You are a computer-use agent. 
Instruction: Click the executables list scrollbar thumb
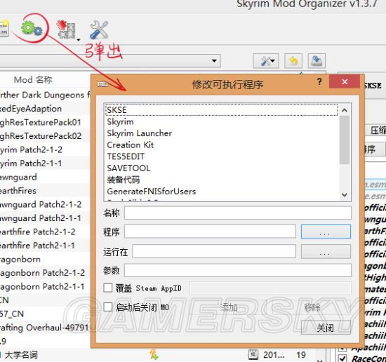345,140
